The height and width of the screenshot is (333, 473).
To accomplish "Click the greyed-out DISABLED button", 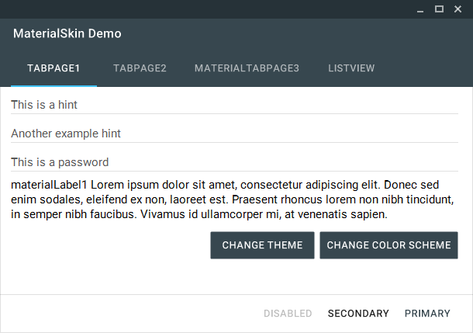I will tap(288, 314).
